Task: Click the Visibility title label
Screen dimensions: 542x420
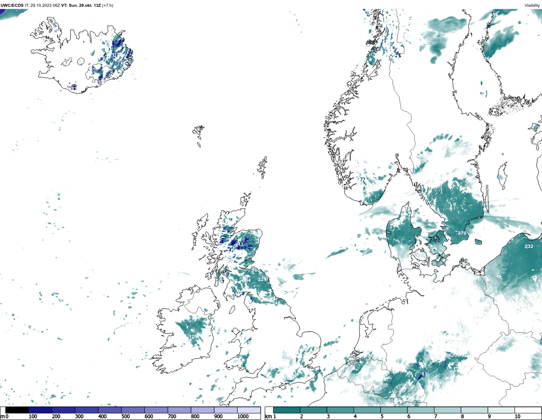Action: coord(532,6)
